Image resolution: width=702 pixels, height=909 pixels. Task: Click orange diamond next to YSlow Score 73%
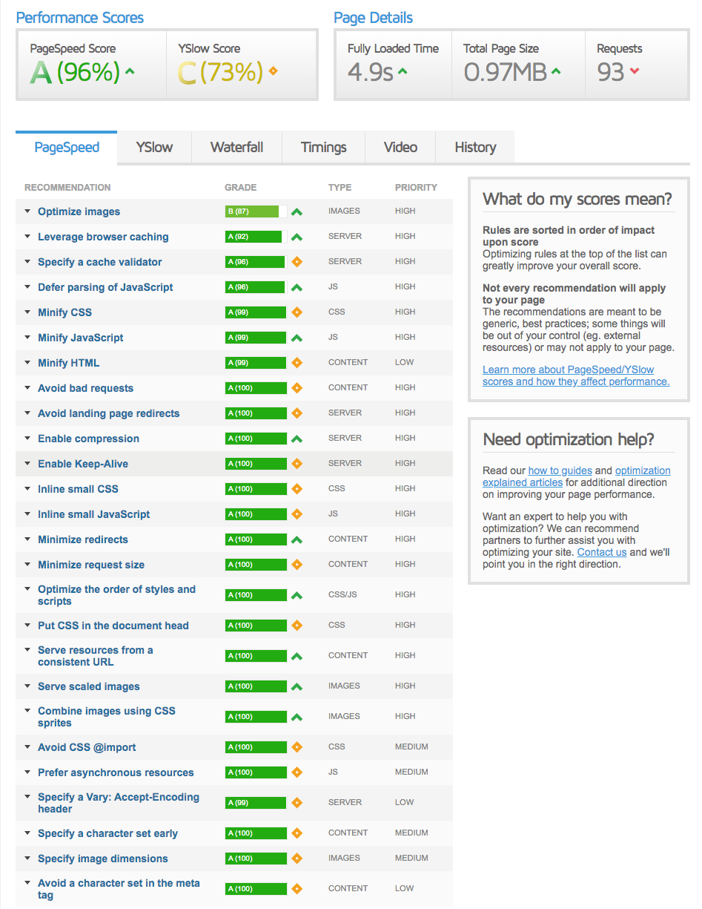(273, 72)
